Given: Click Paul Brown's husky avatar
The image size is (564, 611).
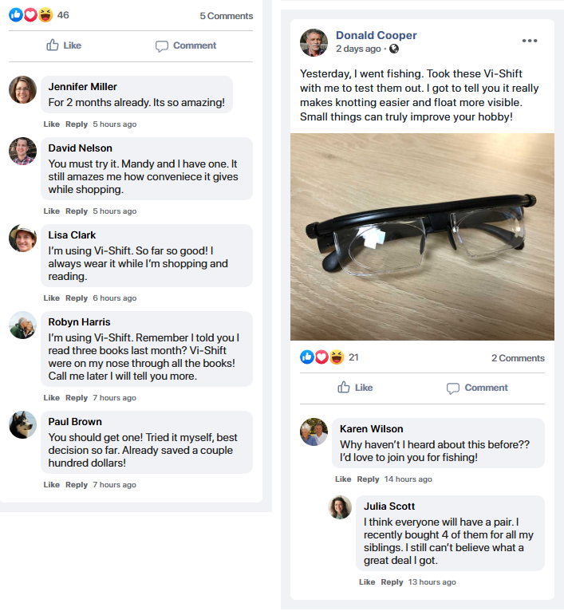Looking at the screenshot, I should tap(22, 425).
